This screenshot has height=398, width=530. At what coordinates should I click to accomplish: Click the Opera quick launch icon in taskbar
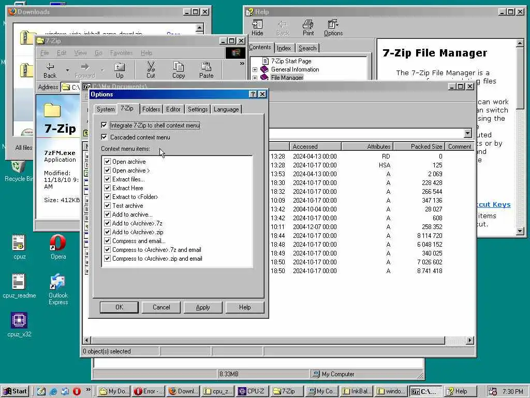(x=77, y=391)
